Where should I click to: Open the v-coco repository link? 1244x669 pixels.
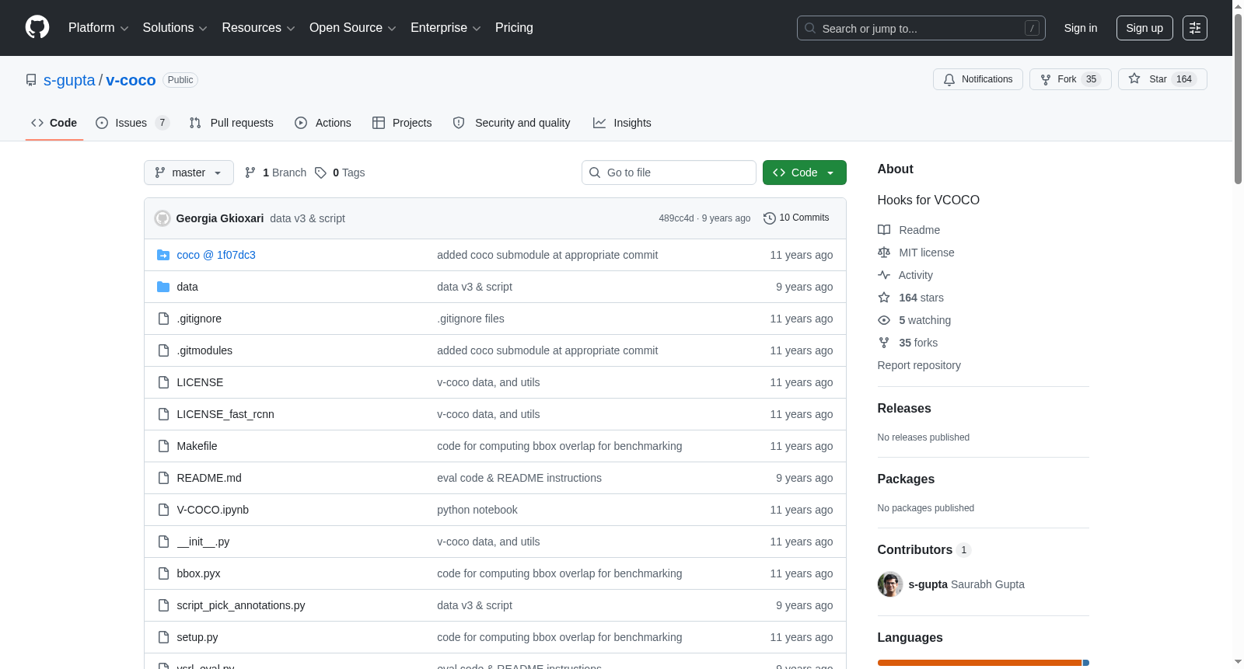[x=131, y=80]
